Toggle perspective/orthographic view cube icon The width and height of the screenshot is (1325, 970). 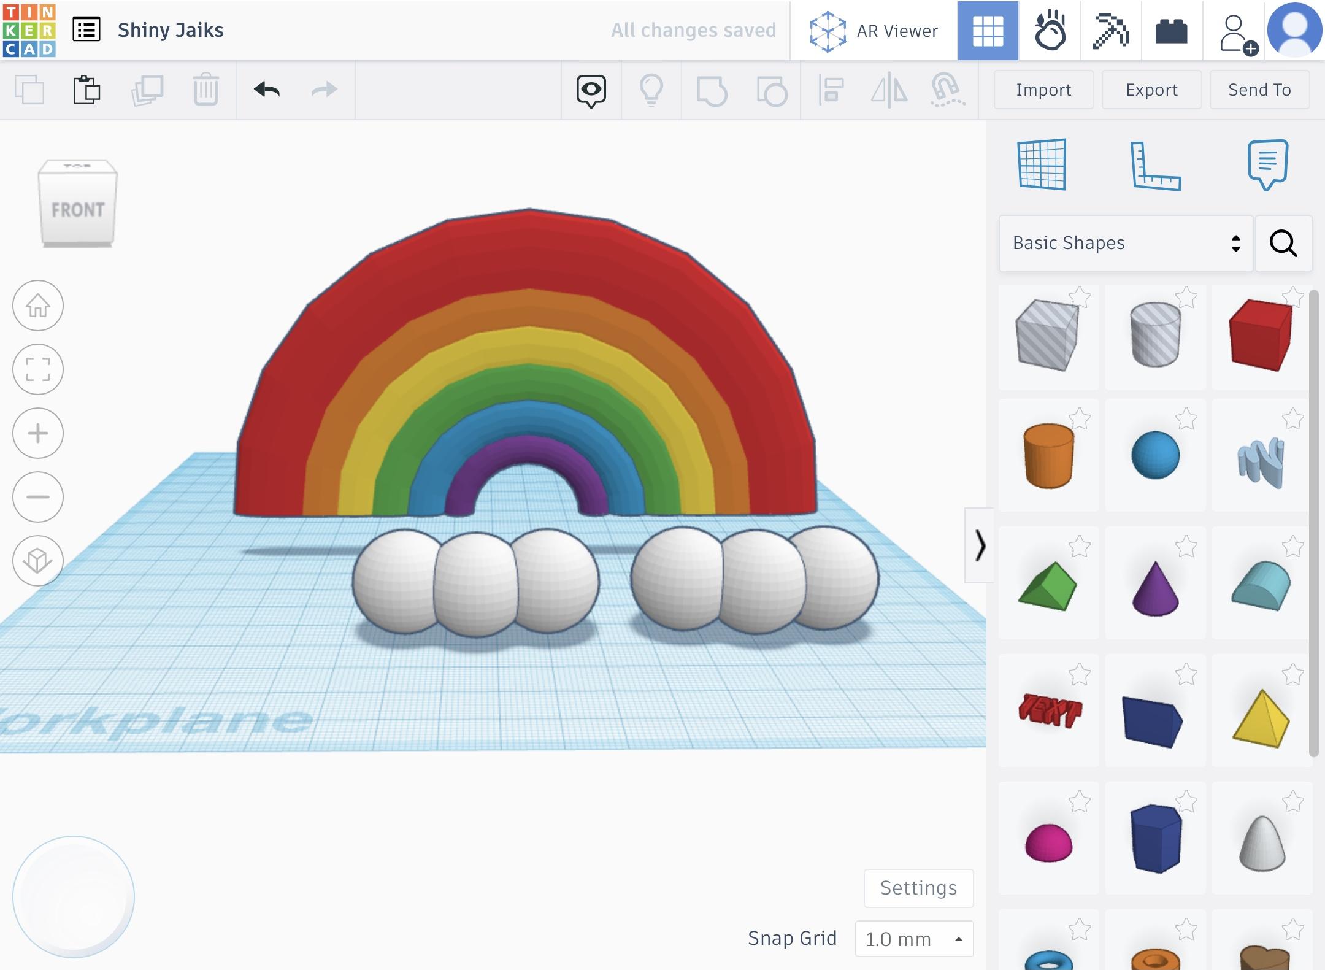[38, 561]
